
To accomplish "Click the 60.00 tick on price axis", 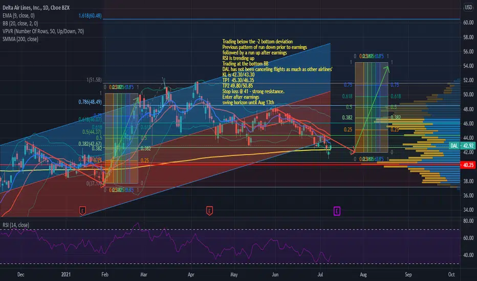I will [468, 23].
